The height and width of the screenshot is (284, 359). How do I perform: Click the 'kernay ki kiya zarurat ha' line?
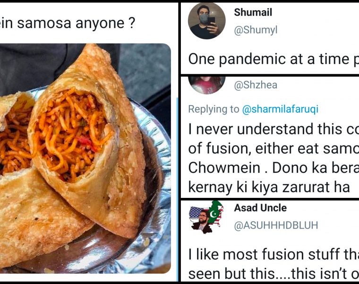click(269, 187)
